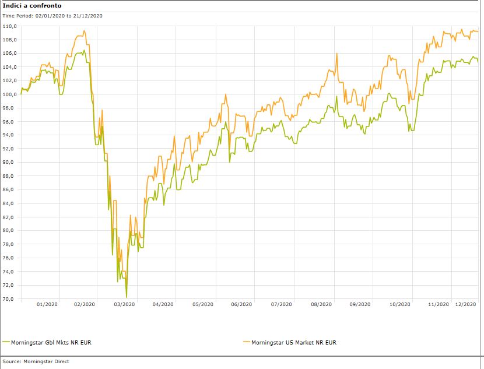The width and height of the screenshot is (484, 369).
Task: Click the chart title Indici a confronto
Action: click(32, 5)
